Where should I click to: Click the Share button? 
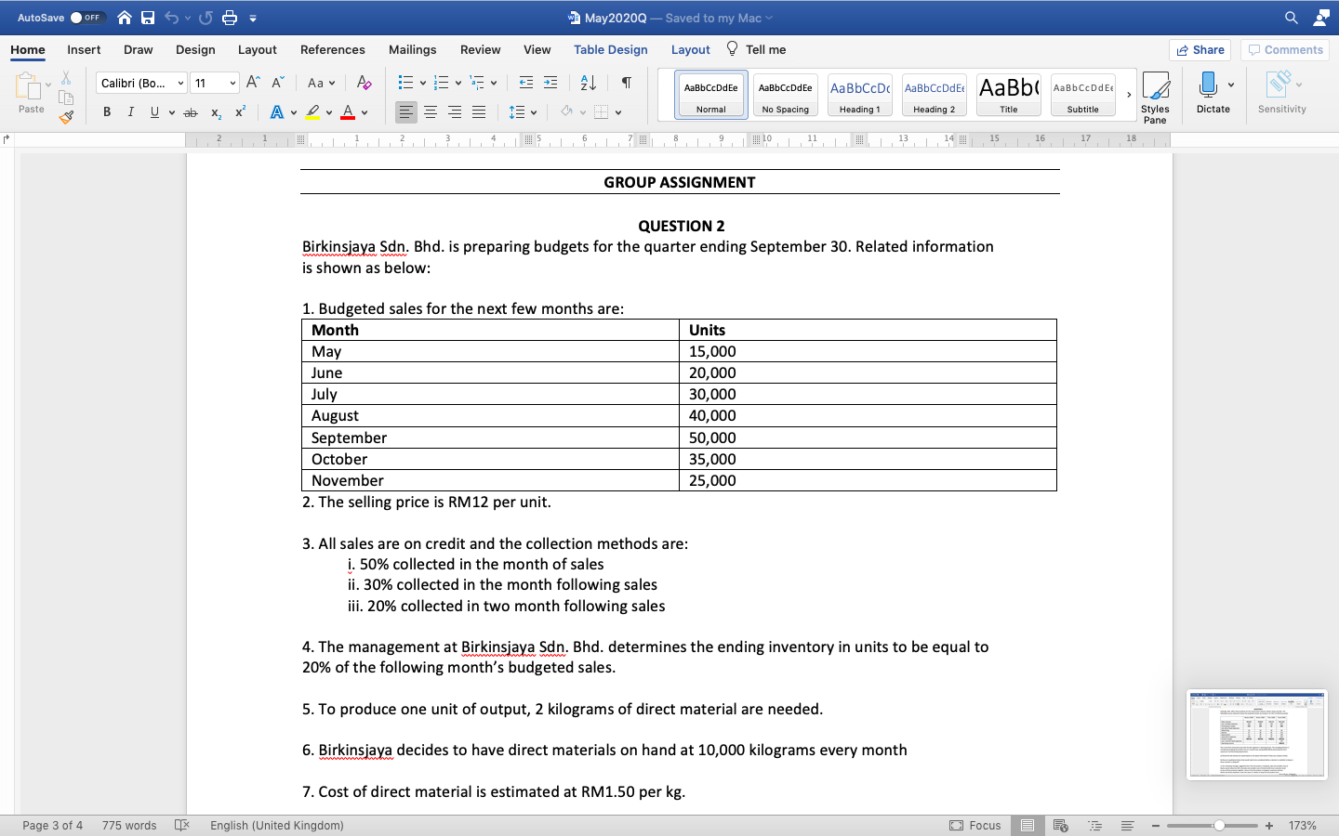pyautogui.click(x=1200, y=49)
